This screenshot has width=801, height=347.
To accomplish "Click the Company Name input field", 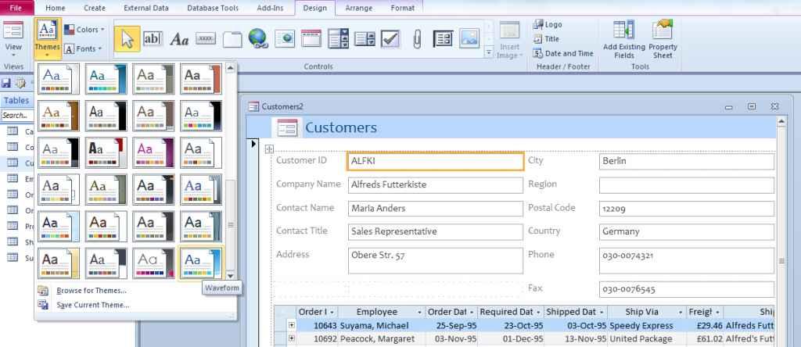I will [x=435, y=185].
